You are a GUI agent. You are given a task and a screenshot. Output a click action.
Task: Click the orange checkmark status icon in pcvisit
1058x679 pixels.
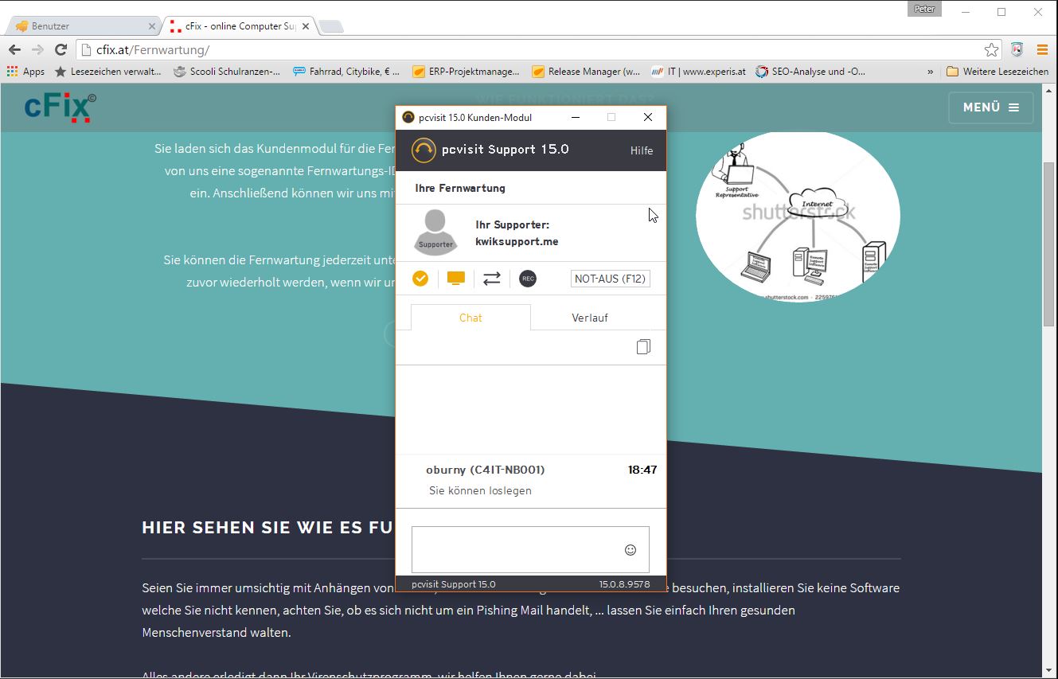tap(420, 279)
